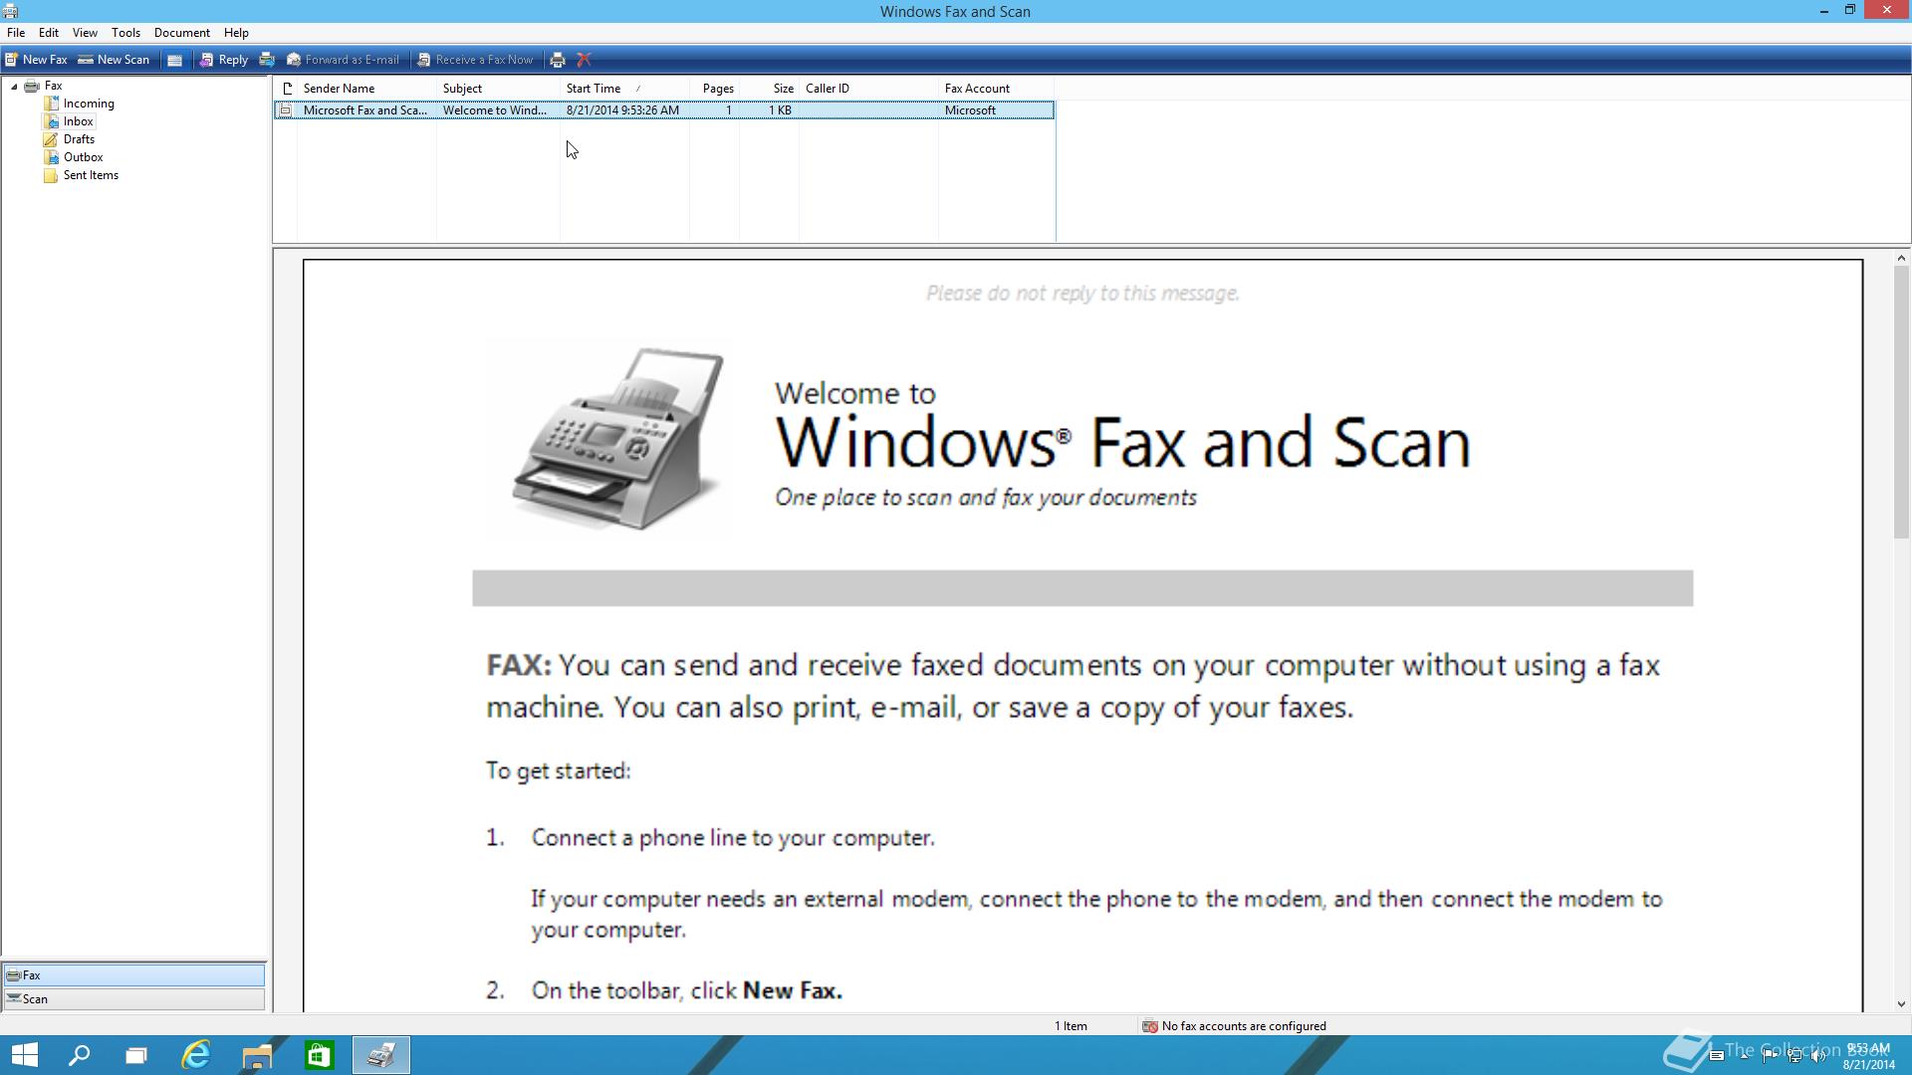Screen dimensions: 1912x1075
Task: Click the red Delete X icon
Action: tap(585, 60)
